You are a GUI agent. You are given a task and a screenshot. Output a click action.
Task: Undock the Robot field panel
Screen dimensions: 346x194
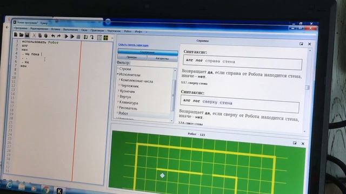click(x=295, y=143)
